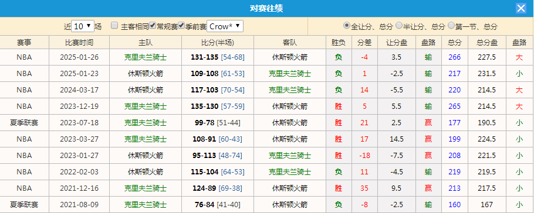Click handicap value 9.5

tap(397, 188)
